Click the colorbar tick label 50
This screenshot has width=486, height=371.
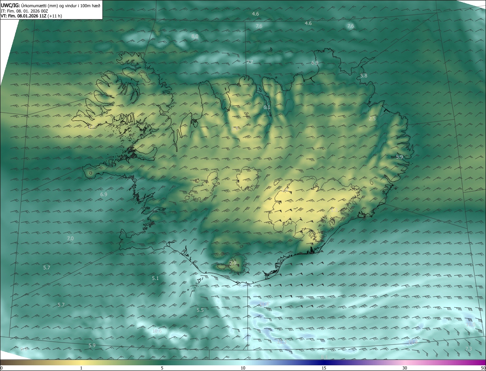click(x=483, y=368)
